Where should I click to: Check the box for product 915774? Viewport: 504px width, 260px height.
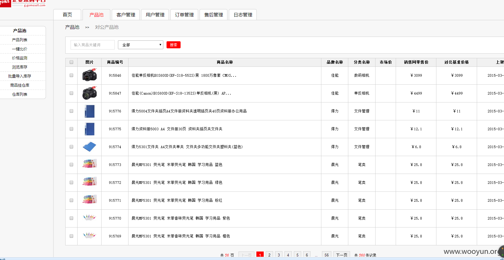point(71,147)
